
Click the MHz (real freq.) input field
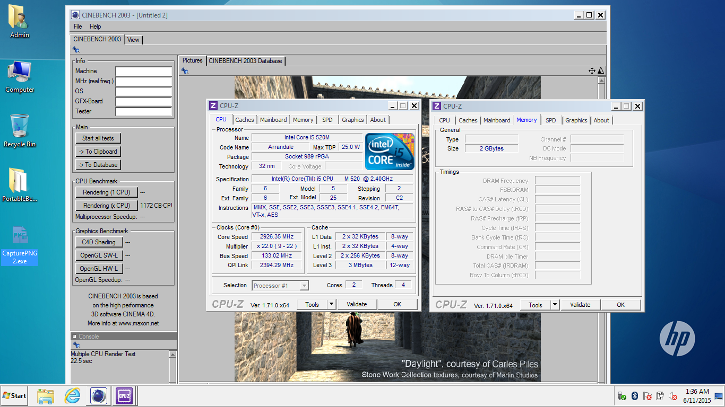click(x=144, y=81)
